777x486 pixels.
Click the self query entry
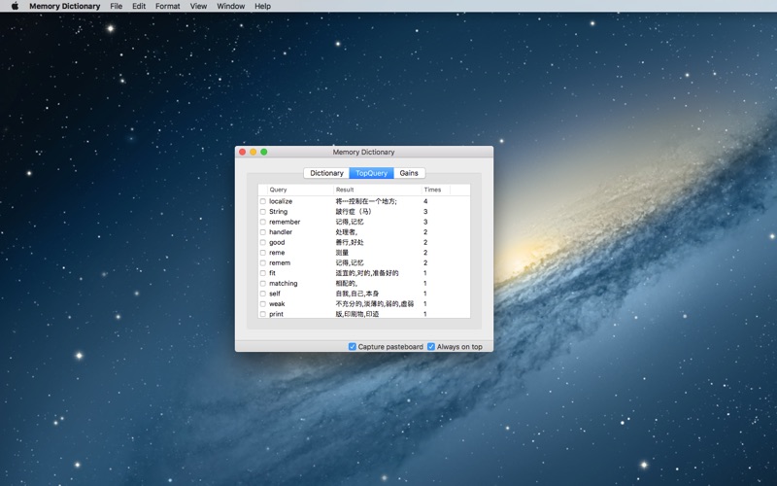[x=275, y=294]
